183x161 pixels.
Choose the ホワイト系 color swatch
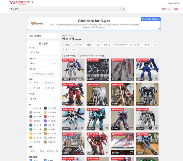click(31, 108)
